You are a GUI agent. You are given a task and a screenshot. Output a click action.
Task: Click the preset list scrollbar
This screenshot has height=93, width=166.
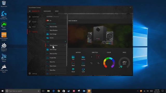pyautogui.click(x=66, y=55)
